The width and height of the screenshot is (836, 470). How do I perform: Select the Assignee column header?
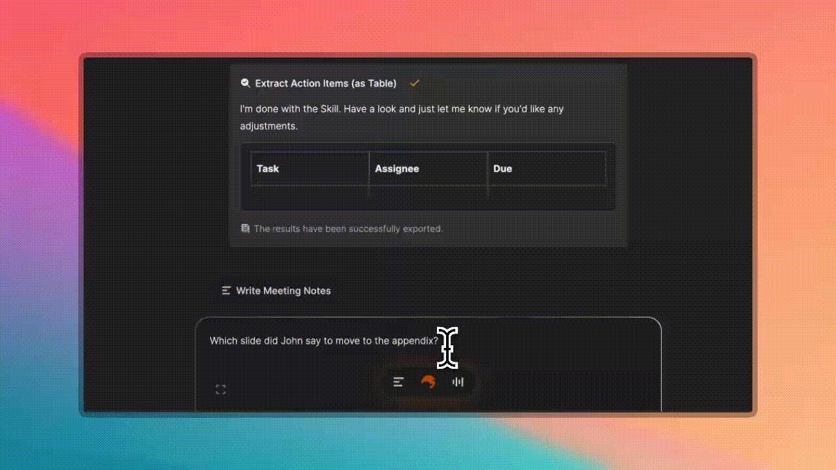pos(396,168)
